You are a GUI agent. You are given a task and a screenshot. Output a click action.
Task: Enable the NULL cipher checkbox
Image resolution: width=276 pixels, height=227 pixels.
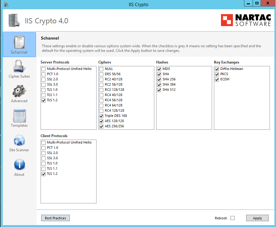click(101, 69)
